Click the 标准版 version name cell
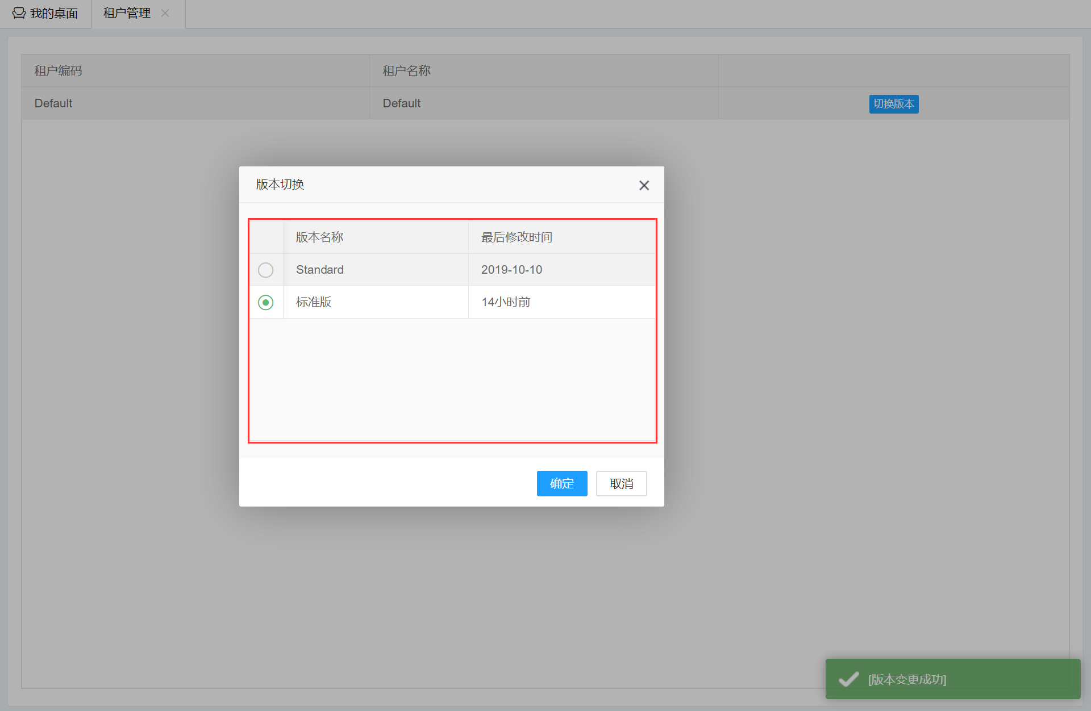This screenshot has height=711, width=1091. pos(314,302)
